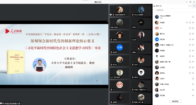Select the member 14 video thumbnail

[120, 86]
